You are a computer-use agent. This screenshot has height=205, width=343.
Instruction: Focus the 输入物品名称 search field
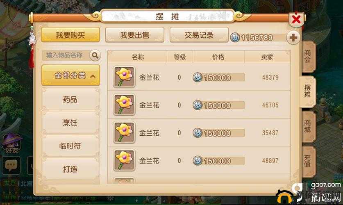click(66, 55)
